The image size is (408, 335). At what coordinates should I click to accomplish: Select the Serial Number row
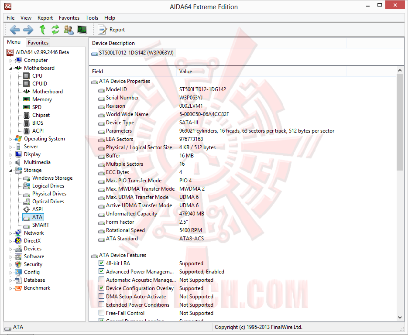[x=243, y=98]
